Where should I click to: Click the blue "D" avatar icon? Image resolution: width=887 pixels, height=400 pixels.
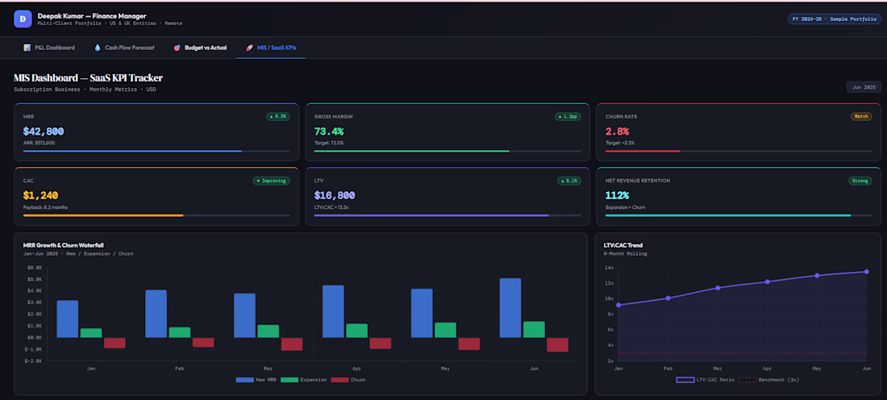22,19
